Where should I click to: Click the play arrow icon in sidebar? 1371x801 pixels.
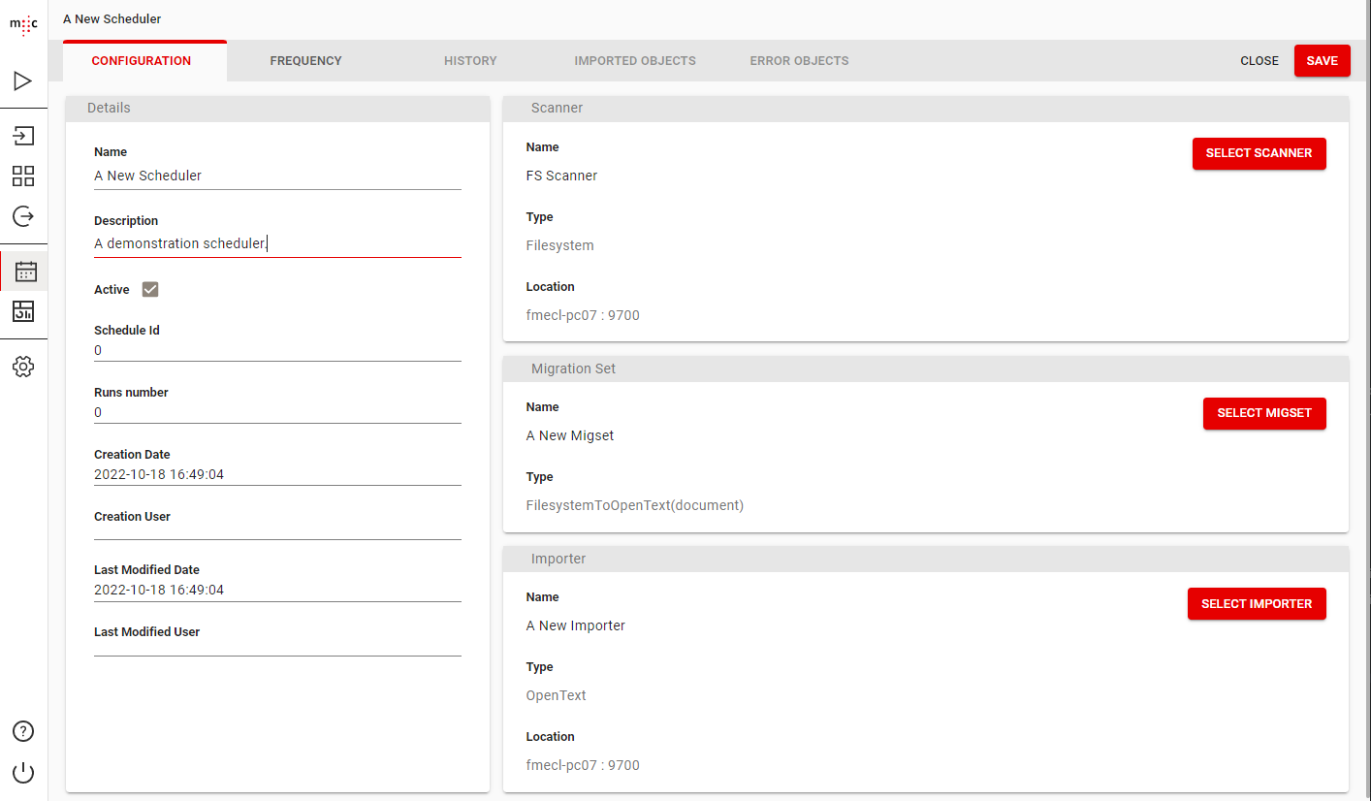coord(23,80)
